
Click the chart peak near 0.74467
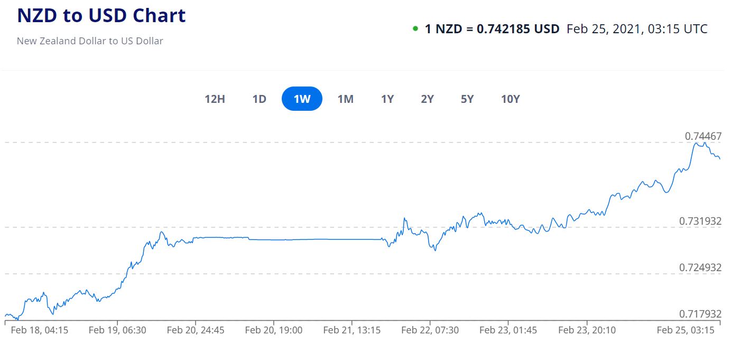click(x=698, y=143)
